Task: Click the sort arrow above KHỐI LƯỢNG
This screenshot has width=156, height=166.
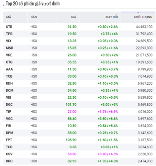Action: click(x=138, y=12)
